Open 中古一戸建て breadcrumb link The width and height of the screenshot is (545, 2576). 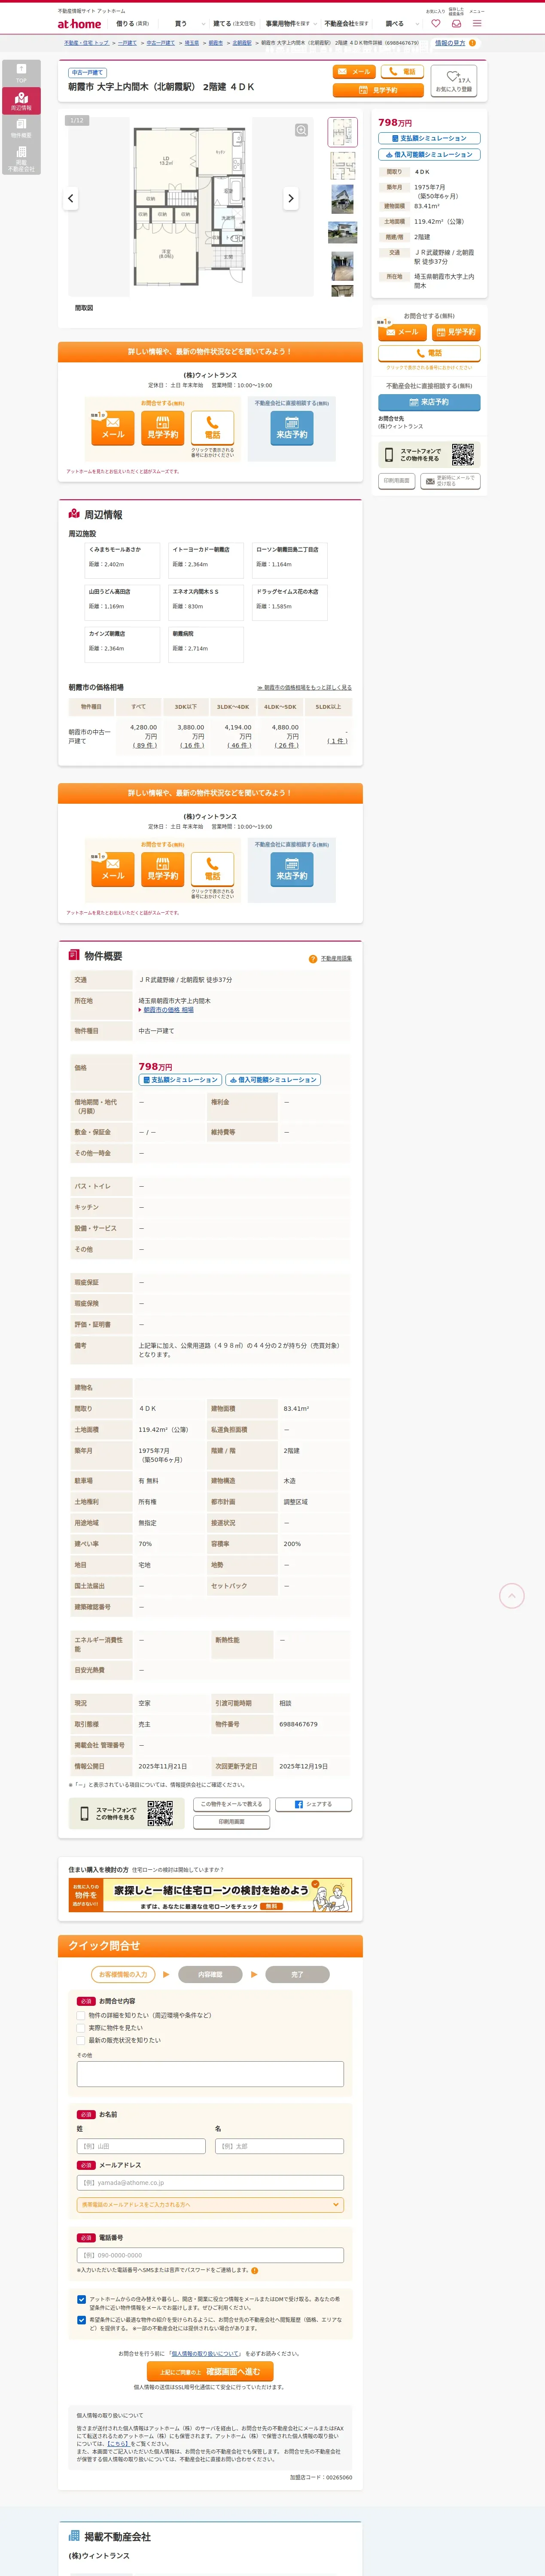[160, 43]
